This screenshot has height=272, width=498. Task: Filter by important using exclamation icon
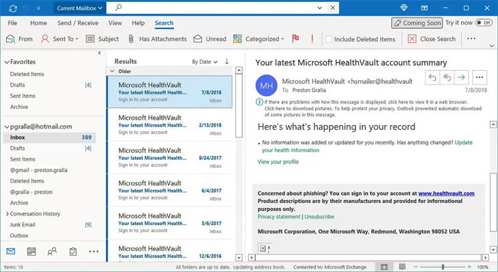[x=312, y=39]
